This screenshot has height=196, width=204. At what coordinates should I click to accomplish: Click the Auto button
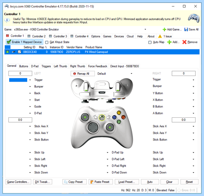point(150,182)
